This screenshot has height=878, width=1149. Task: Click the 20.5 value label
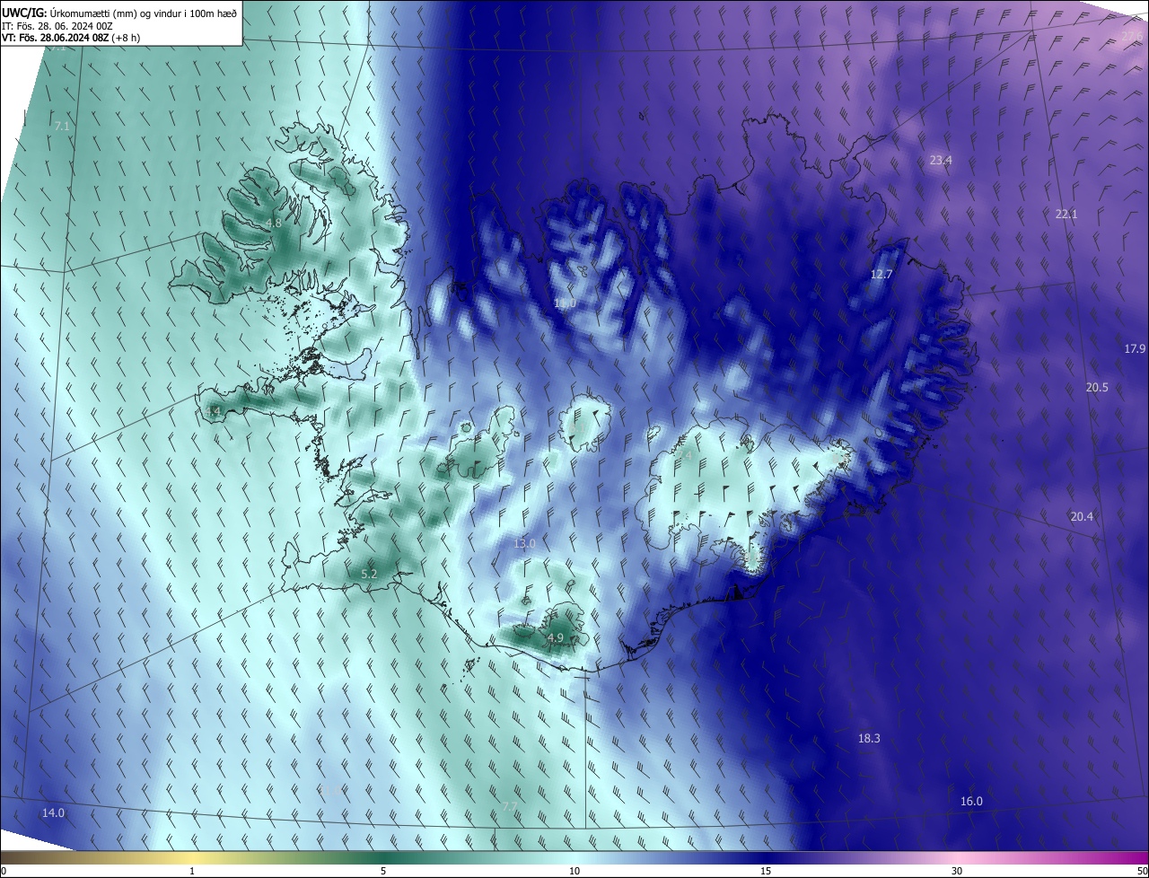coord(1097,387)
